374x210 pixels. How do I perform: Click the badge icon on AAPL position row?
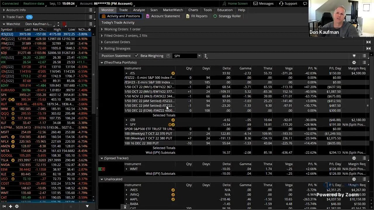(173, 199)
